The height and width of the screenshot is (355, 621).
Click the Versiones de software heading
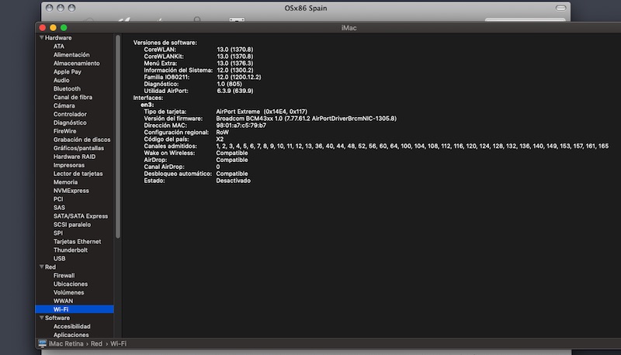(165, 43)
